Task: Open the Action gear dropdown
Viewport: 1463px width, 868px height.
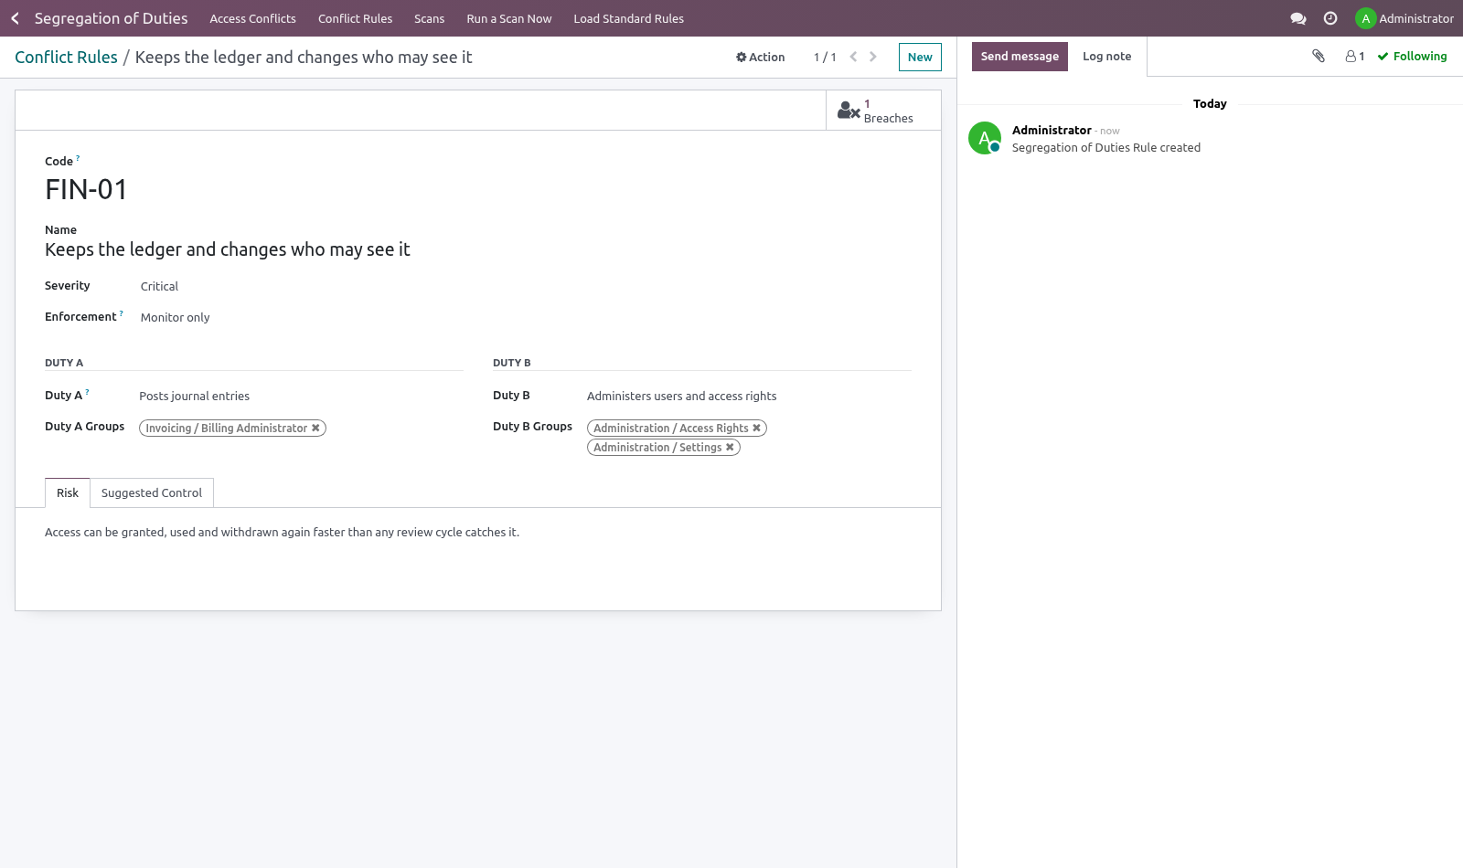Action: click(761, 57)
